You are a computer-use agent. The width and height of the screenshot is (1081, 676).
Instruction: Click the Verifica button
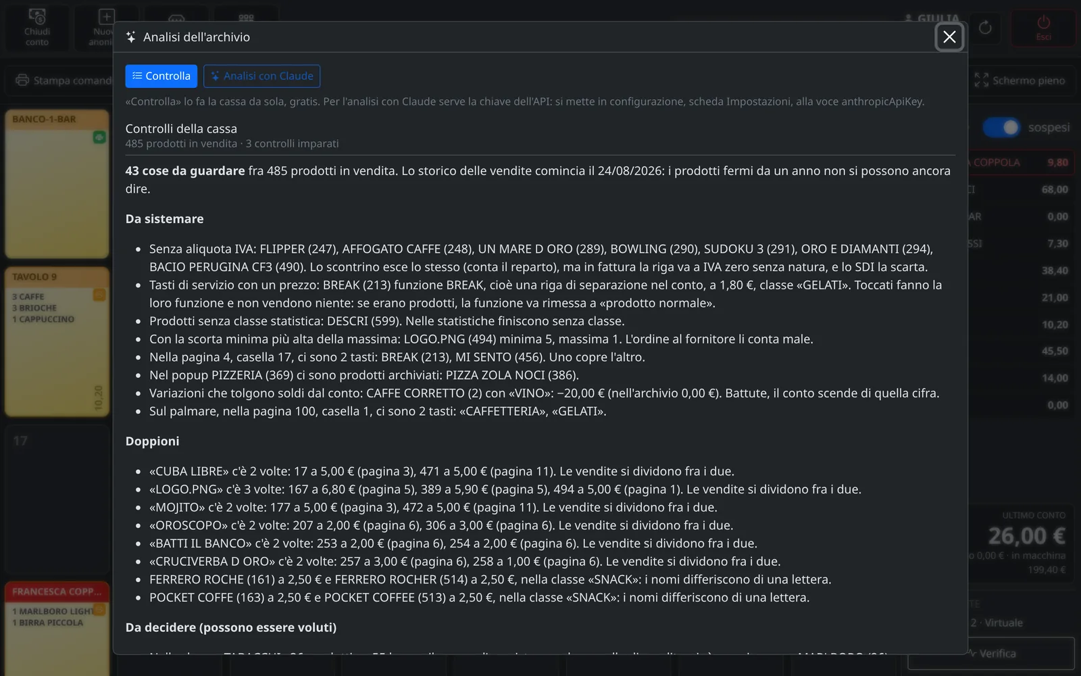click(991, 653)
